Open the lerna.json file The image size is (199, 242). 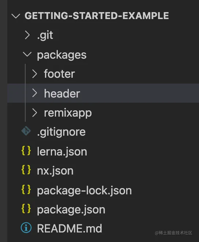[x=62, y=151]
